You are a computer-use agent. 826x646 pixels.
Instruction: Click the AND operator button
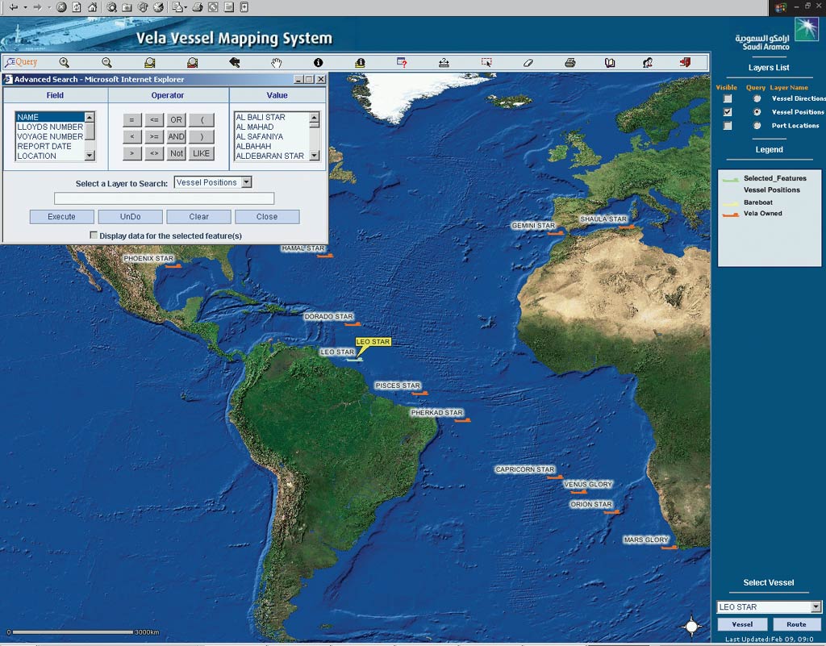(176, 137)
